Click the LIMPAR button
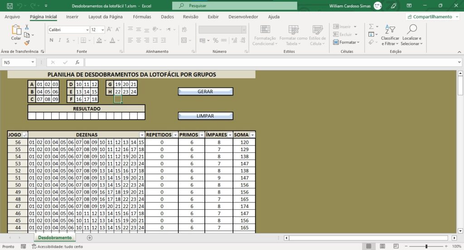The height and width of the screenshot is (250, 464). click(x=205, y=116)
